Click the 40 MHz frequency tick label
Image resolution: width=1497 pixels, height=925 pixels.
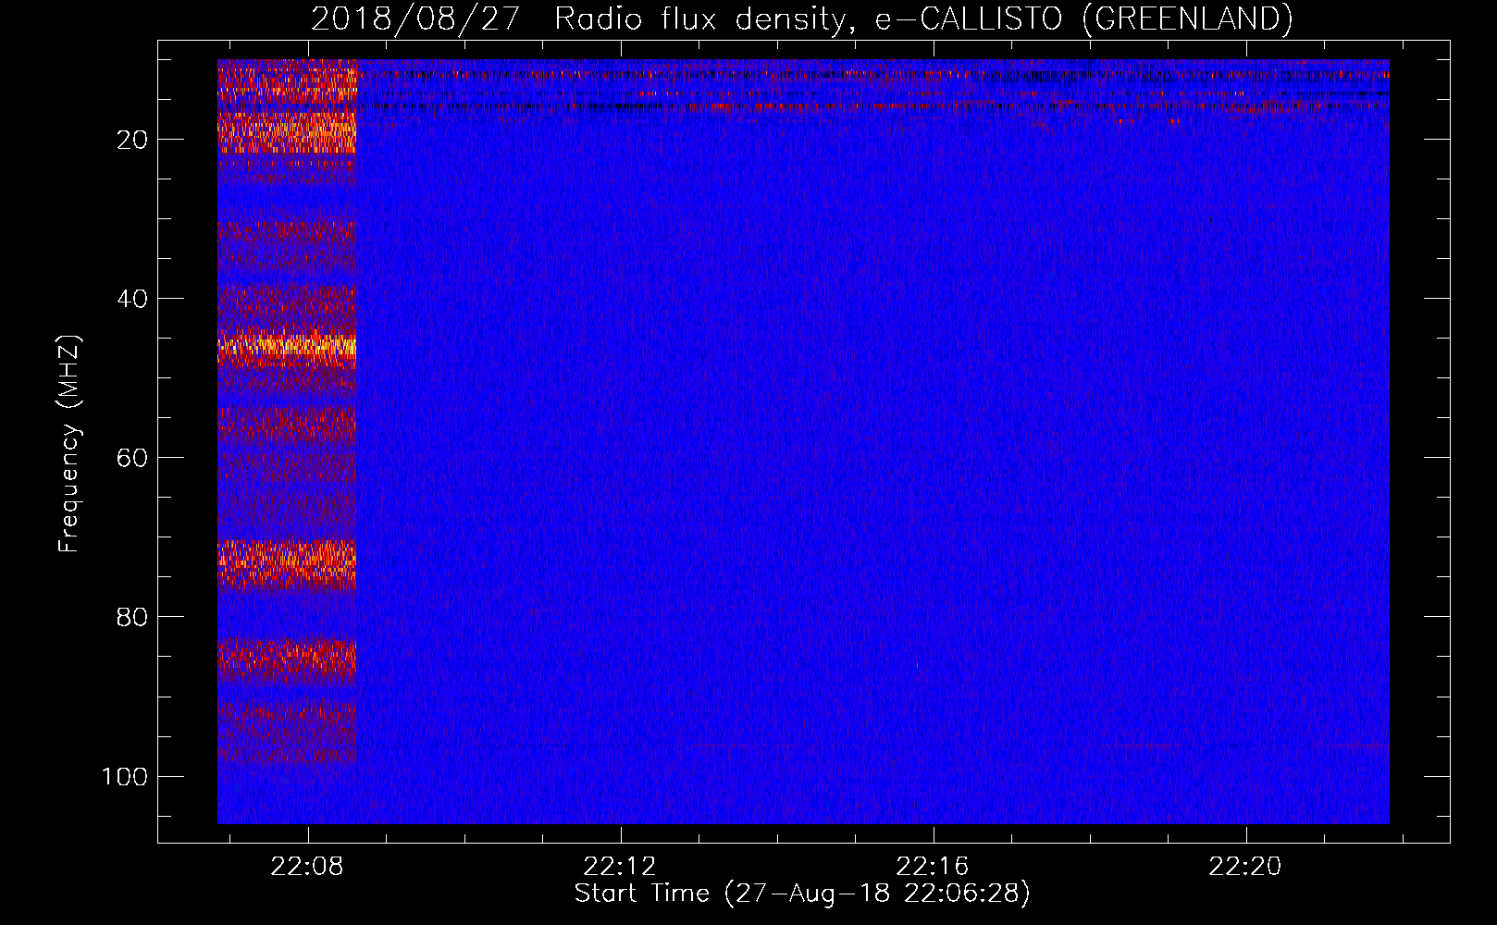[x=132, y=299]
